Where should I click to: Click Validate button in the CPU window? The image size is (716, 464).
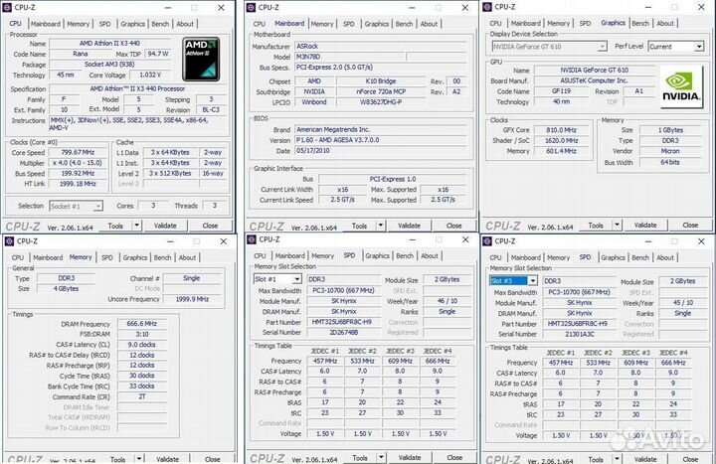tap(165, 226)
